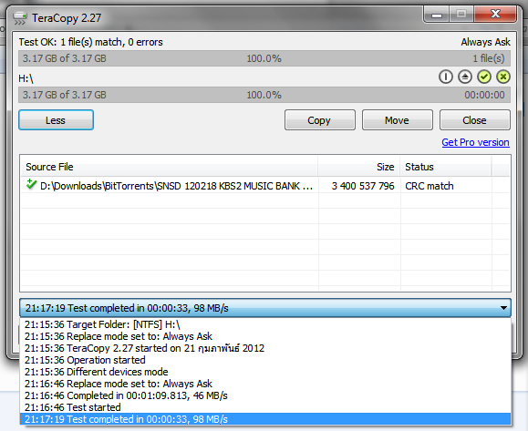Expand the log dropdown arrow

coord(503,308)
